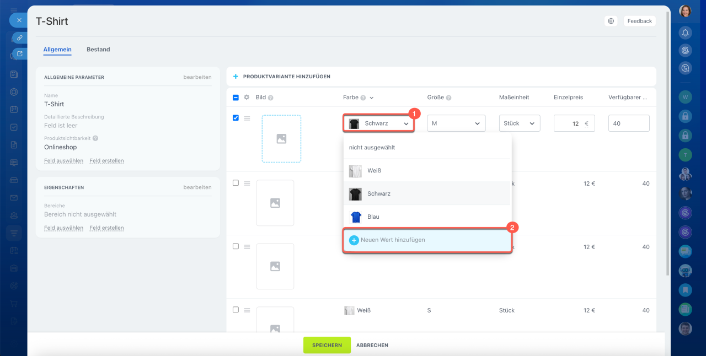Viewport: 706px width, 356px height.
Task: Click black t-shirt swatch in list
Action: pyautogui.click(x=355, y=194)
